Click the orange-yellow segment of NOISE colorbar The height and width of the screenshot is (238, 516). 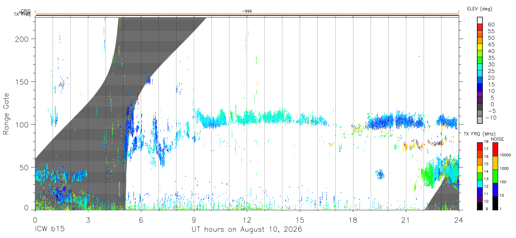coord(495,163)
